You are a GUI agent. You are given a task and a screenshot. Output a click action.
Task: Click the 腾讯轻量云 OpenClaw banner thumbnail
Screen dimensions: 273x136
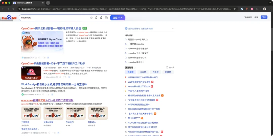42,43
